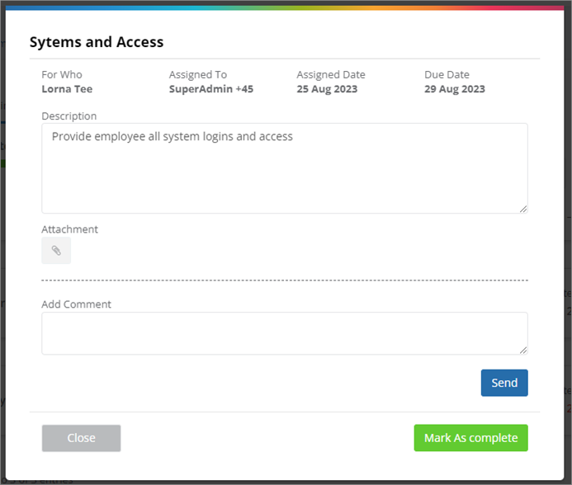Click the Add Comment box resize handle

pyautogui.click(x=522, y=350)
